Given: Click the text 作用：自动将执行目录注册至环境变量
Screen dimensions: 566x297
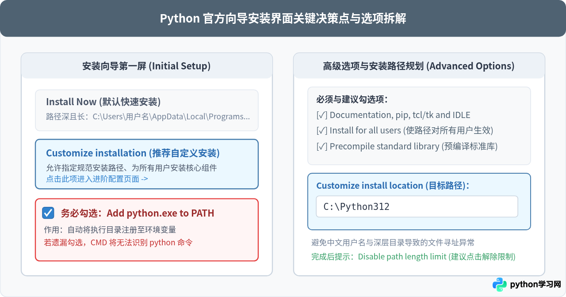Looking at the screenshot, I should [x=110, y=230].
